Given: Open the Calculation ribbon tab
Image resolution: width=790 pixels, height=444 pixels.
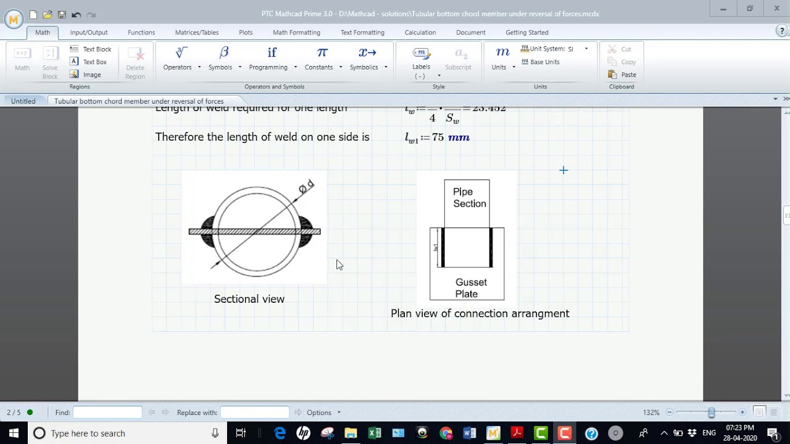Looking at the screenshot, I should (x=420, y=32).
